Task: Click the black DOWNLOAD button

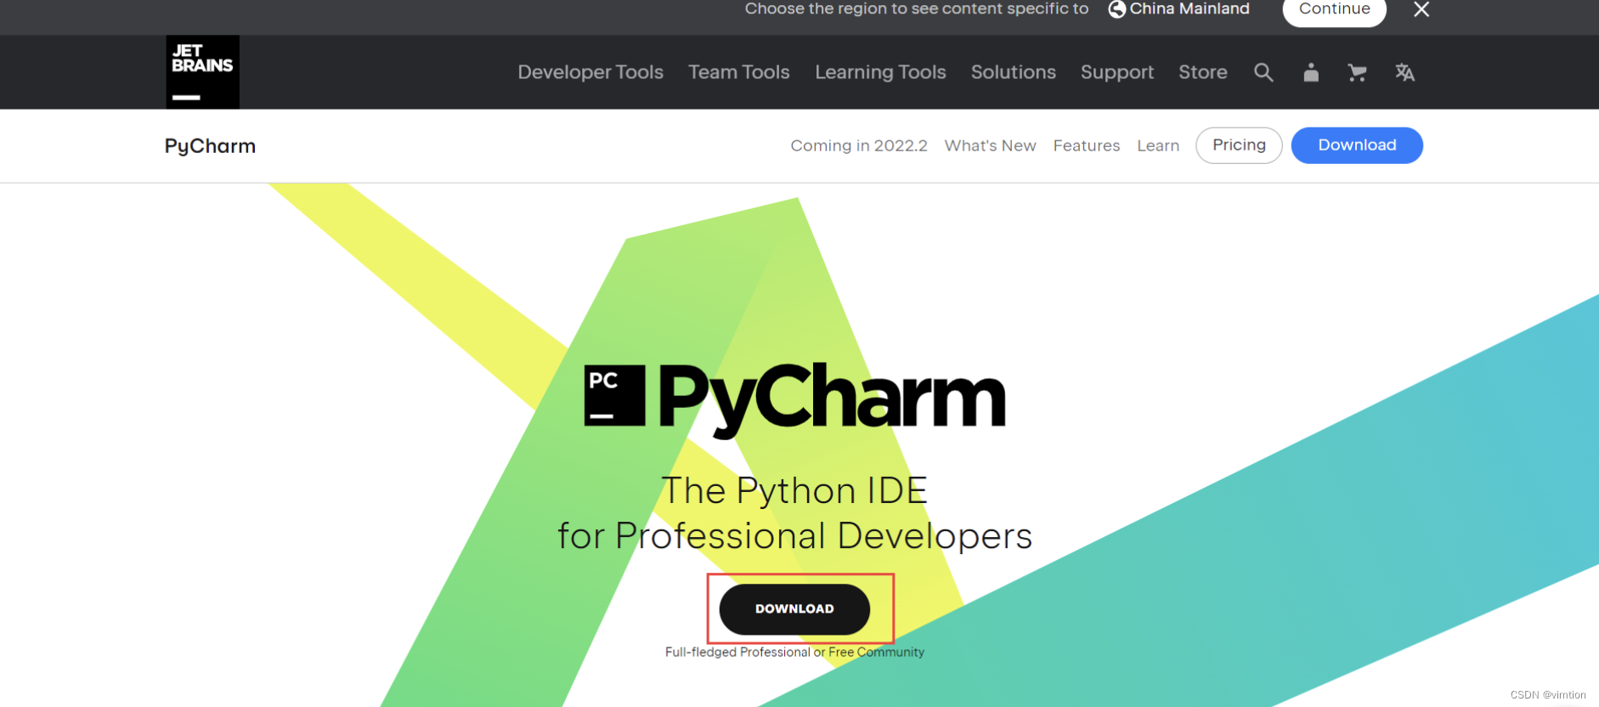Action: pos(794,608)
